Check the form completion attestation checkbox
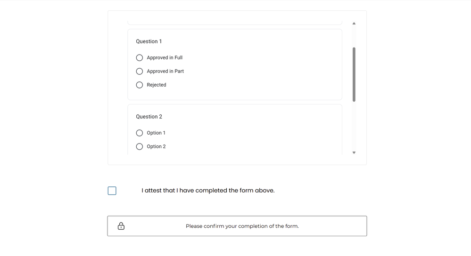471x256 pixels. point(112,191)
